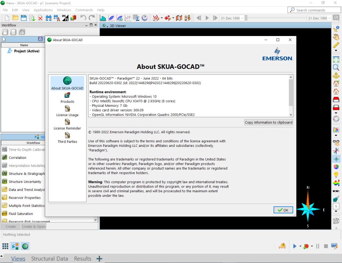Open Products section in About dialog

pyautogui.click(x=67, y=98)
